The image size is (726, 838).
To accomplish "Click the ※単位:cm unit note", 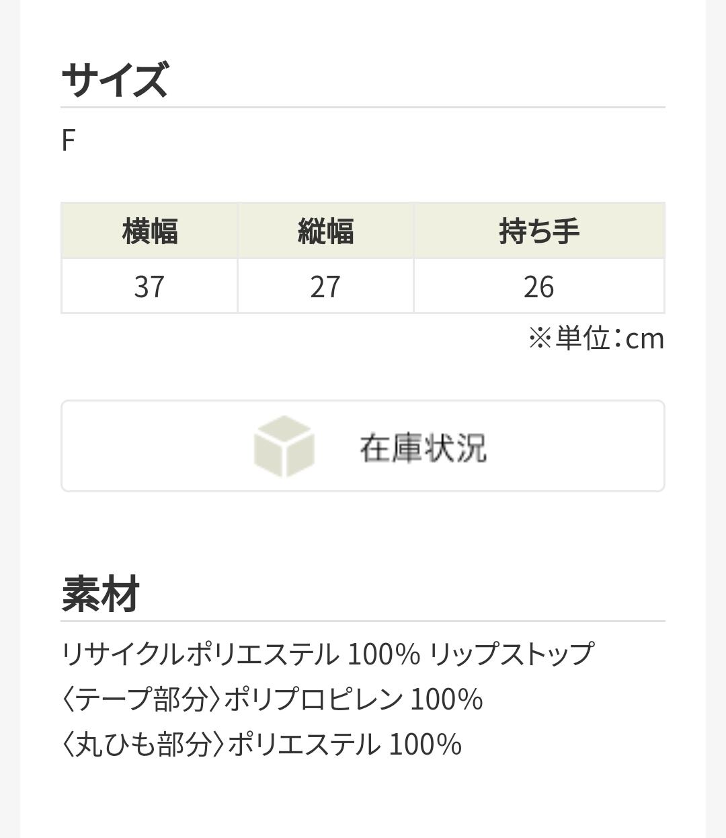I will click(596, 338).
